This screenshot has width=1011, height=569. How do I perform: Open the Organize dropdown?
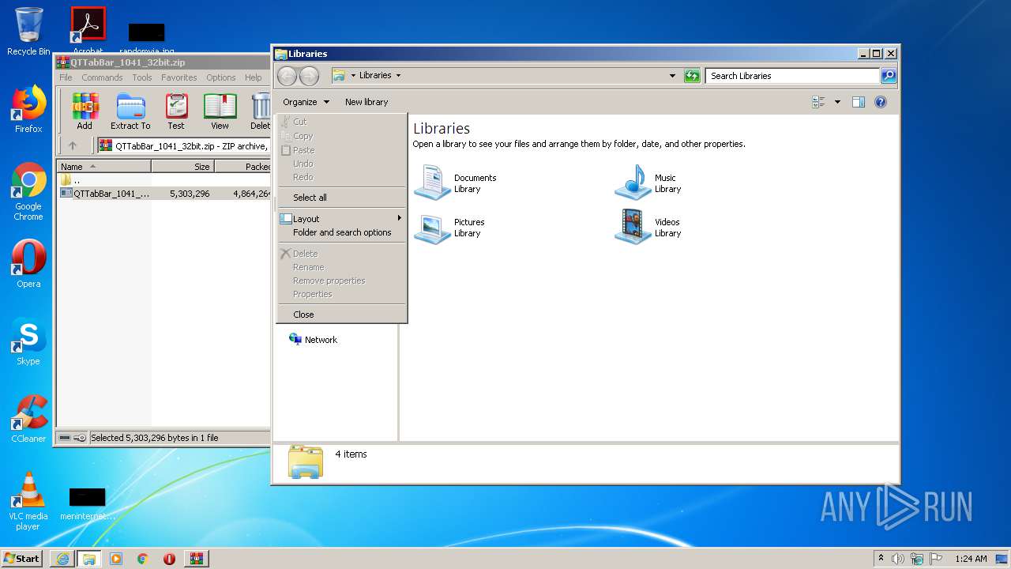click(x=306, y=102)
